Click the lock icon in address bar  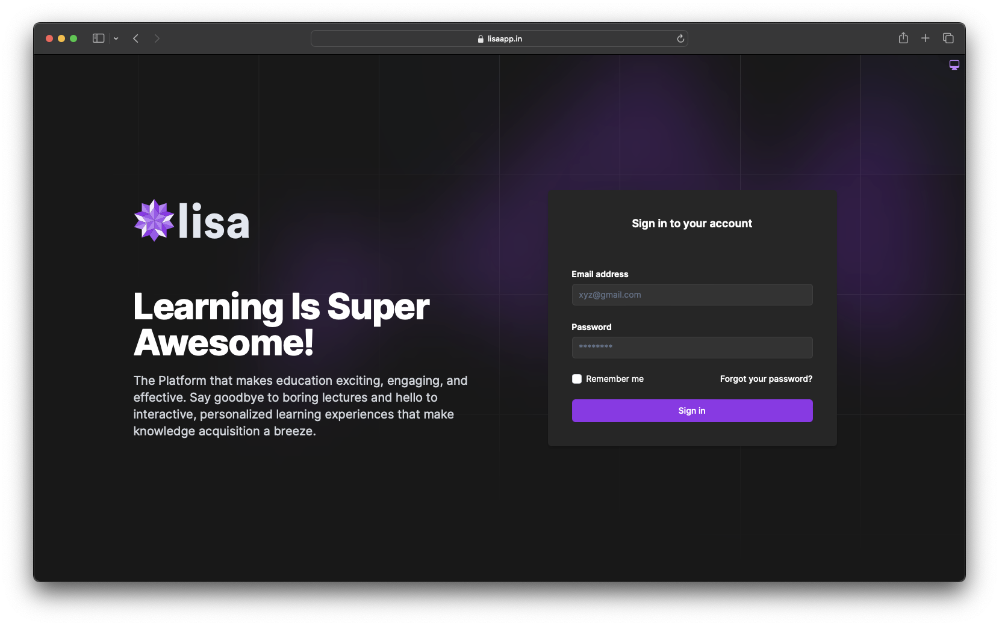[481, 38]
